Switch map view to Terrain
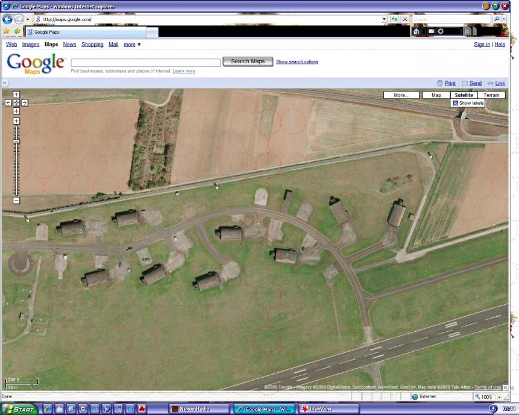 coord(491,95)
